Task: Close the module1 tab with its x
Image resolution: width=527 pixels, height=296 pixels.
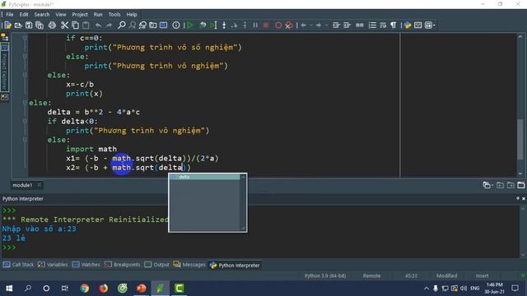Action: (40, 185)
